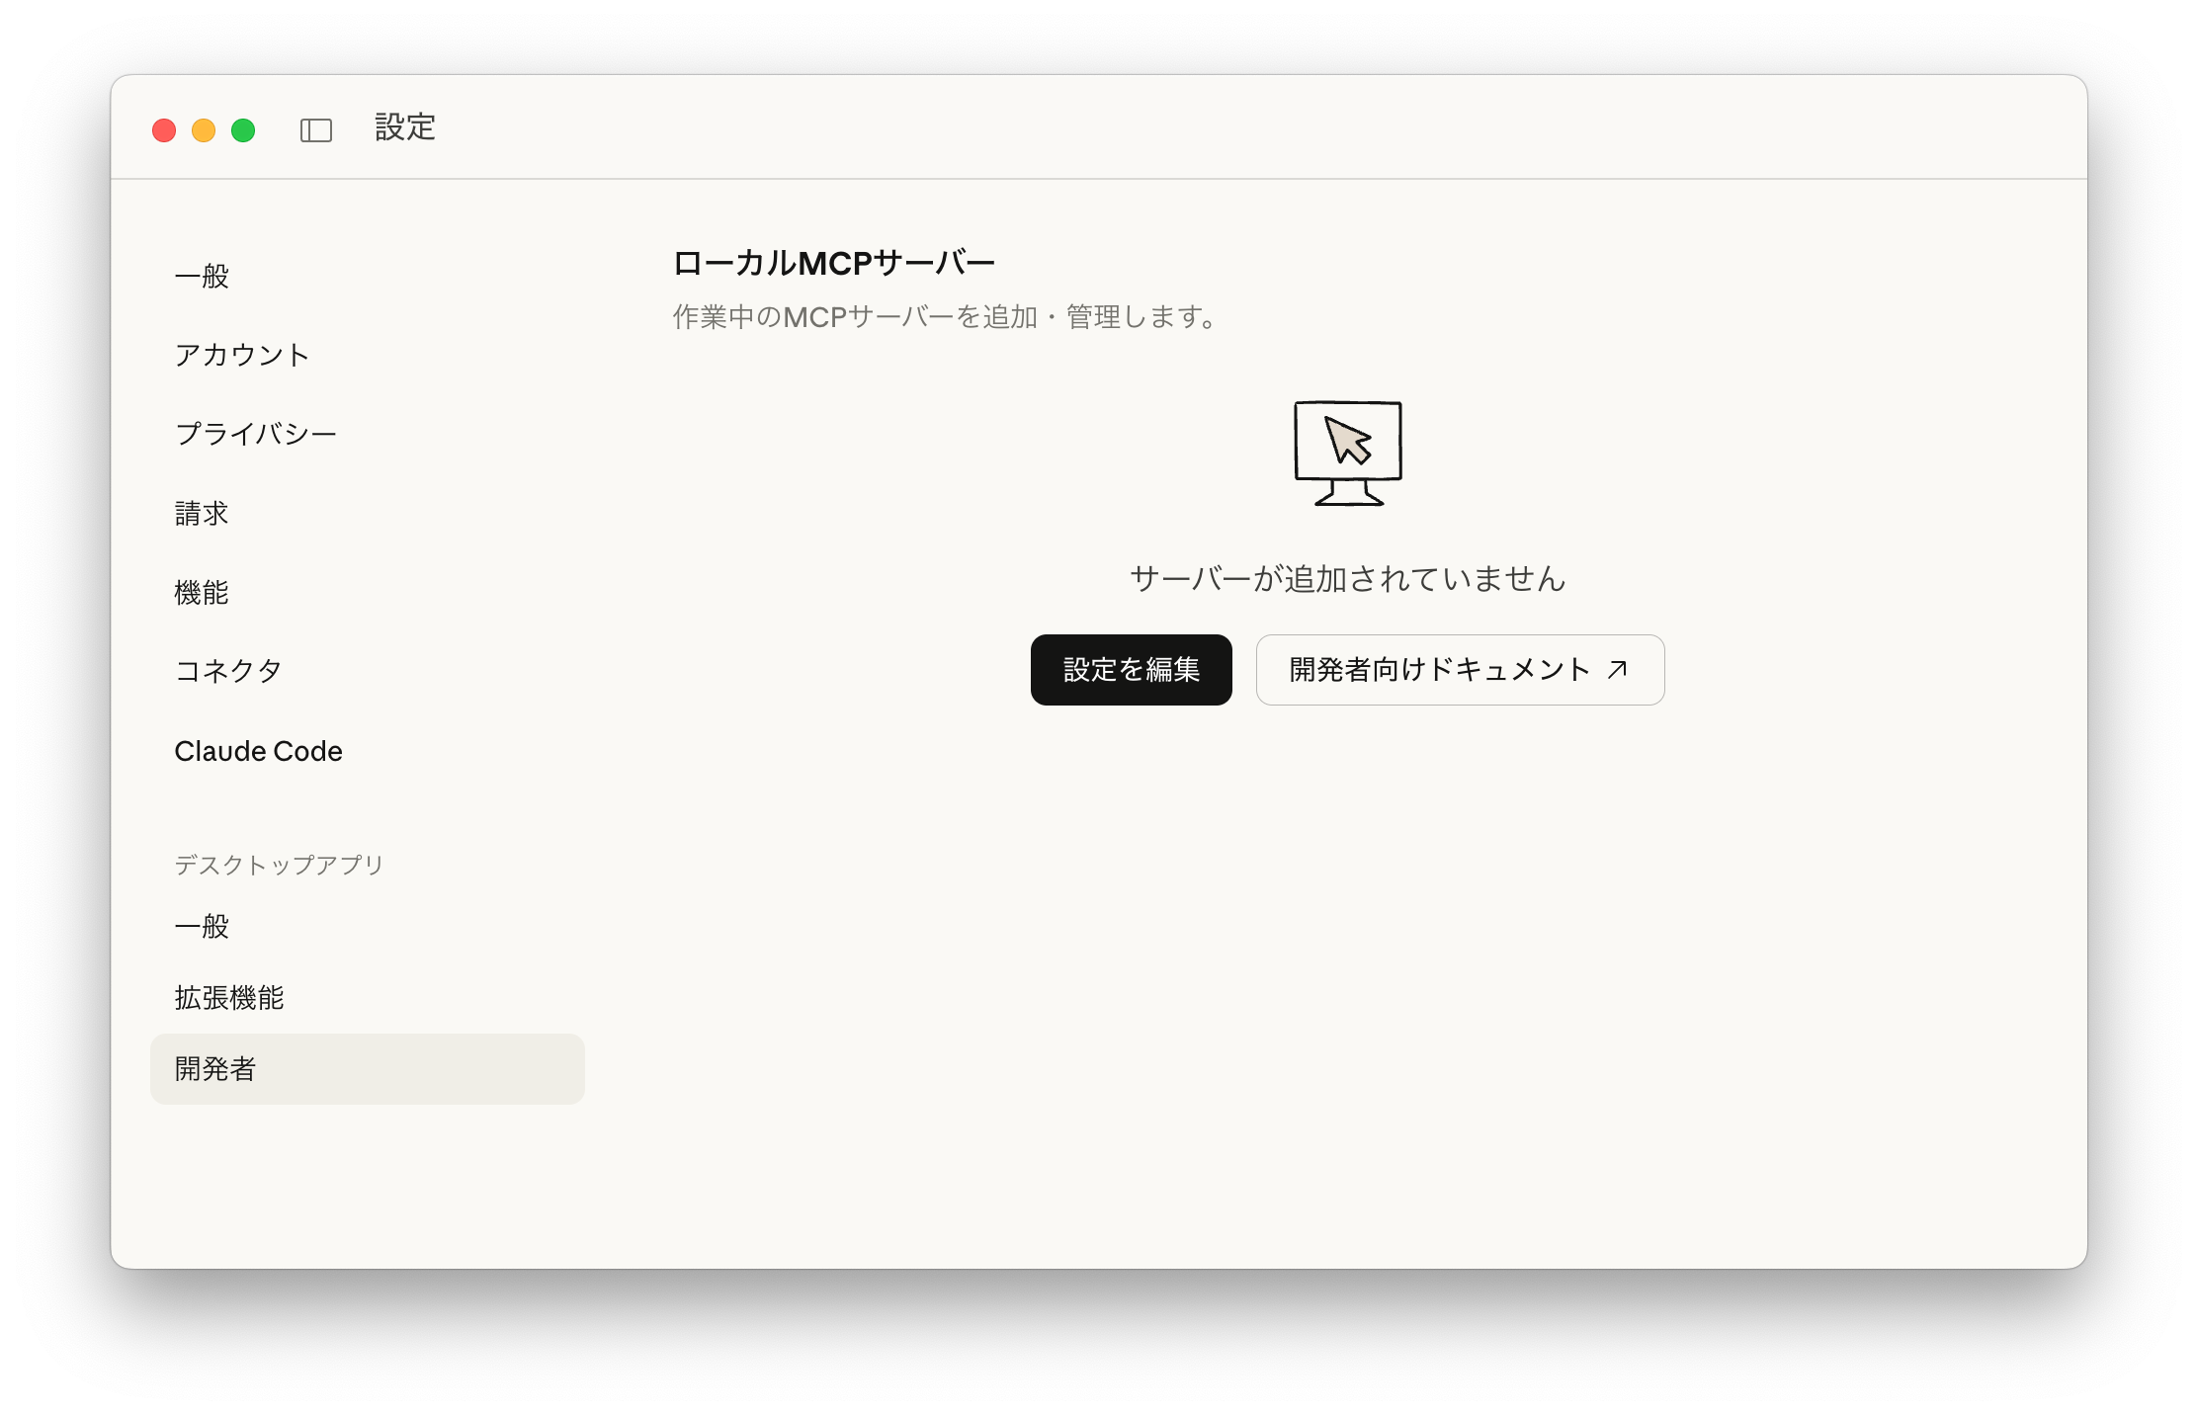Open 一般 under デスクトップアプリ
This screenshot has width=2198, height=1415.
(202, 926)
